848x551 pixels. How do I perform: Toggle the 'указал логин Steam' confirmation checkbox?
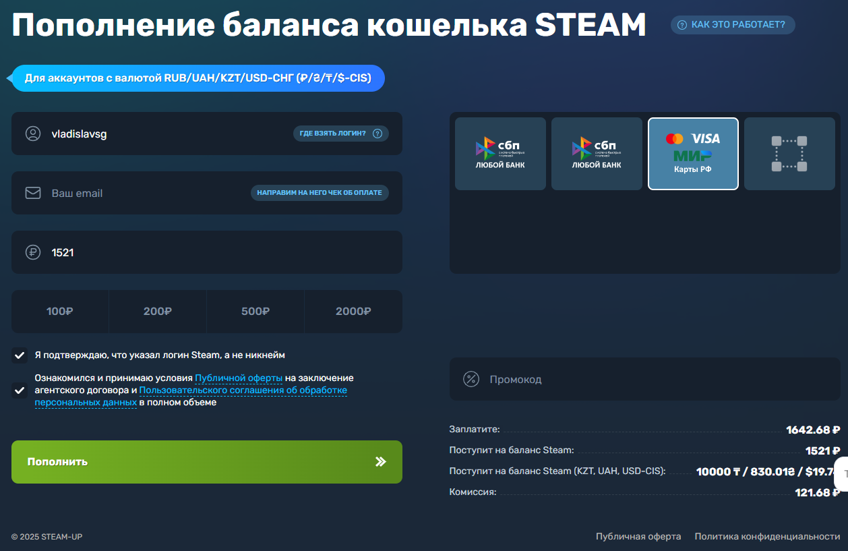tap(20, 355)
